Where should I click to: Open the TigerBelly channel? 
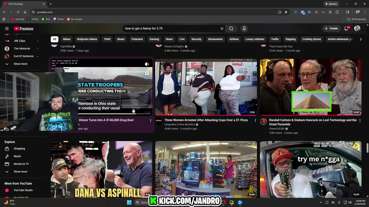coord(66,46)
